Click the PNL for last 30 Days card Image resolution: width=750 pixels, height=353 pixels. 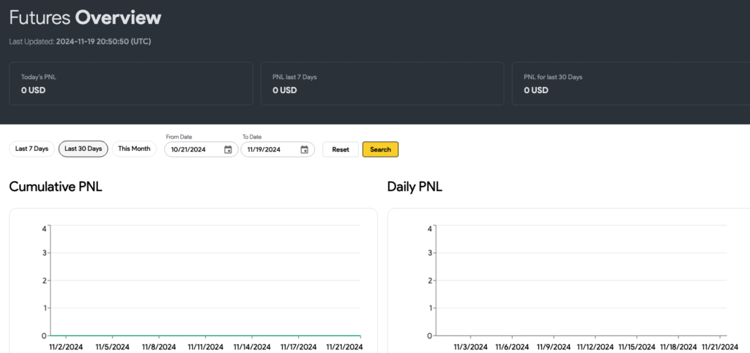[630, 83]
